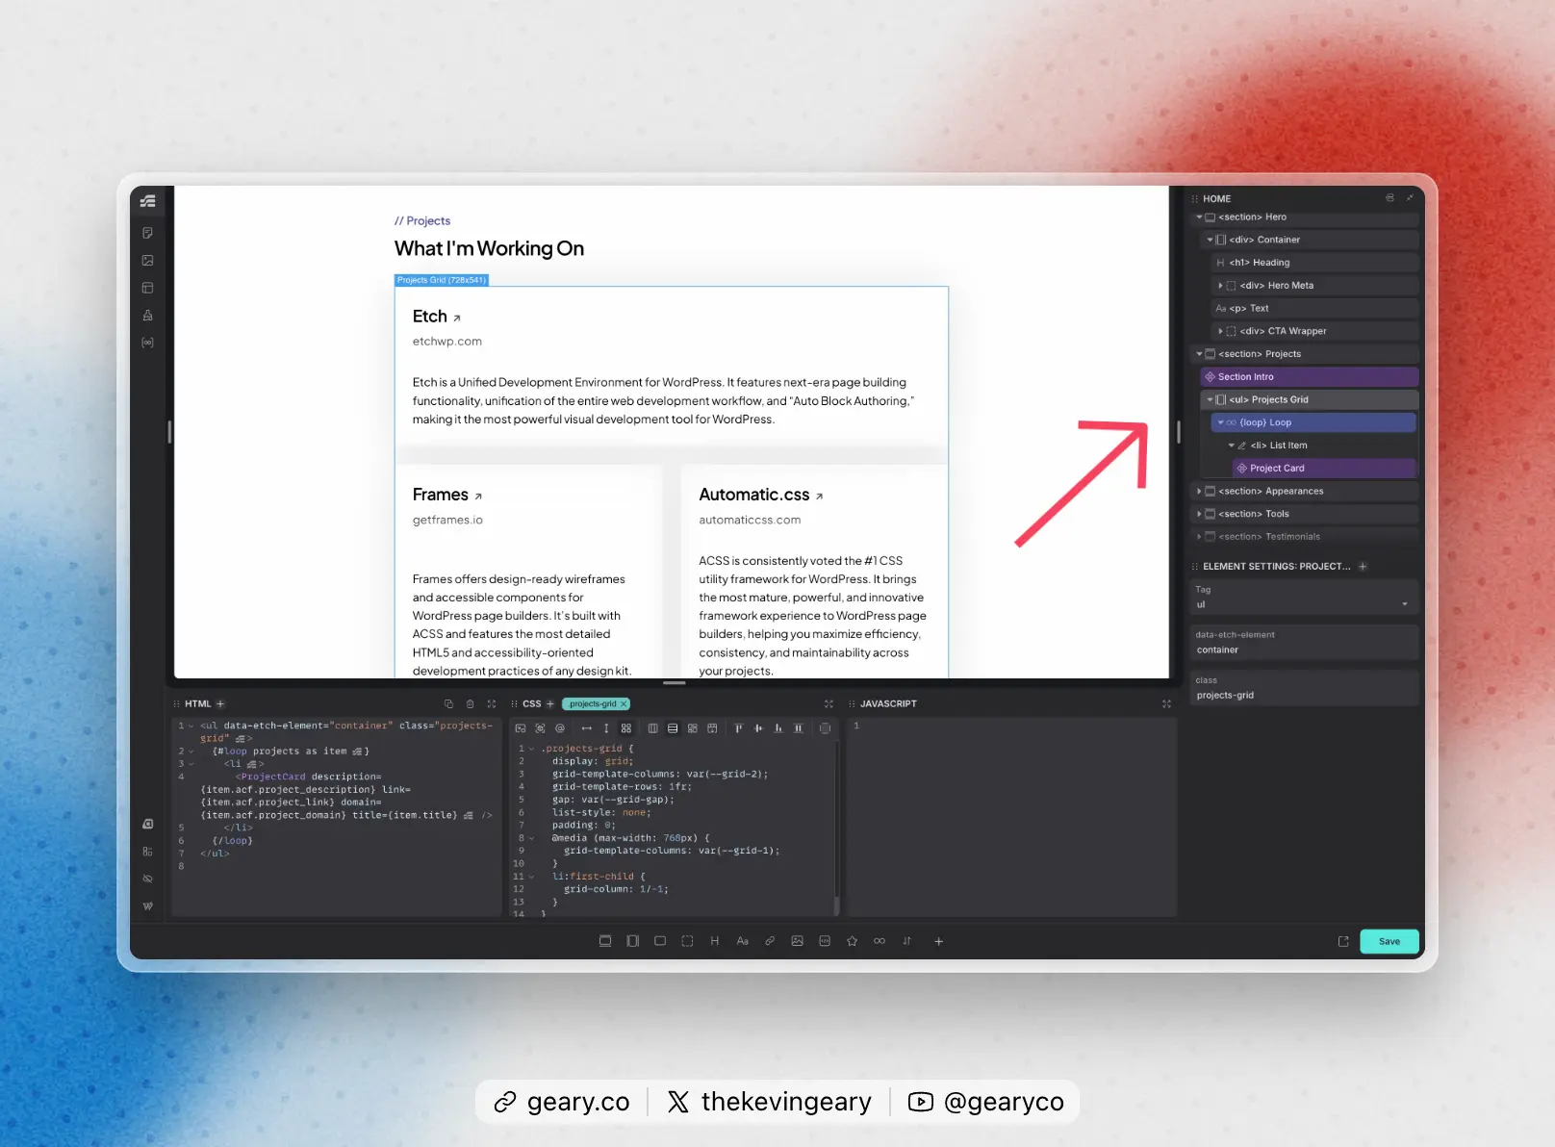1555x1147 pixels.
Task: Click the Etch logo in sidebar
Action: pyautogui.click(x=147, y=201)
